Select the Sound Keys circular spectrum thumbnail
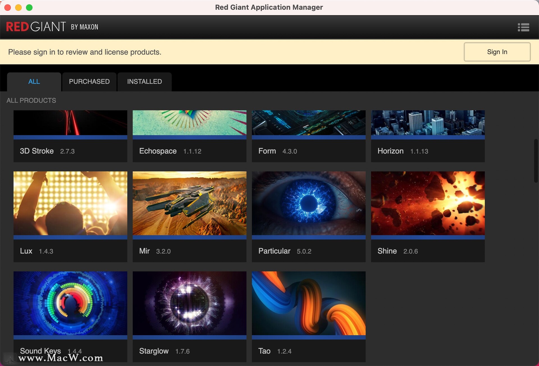The height and width of the screenshot is (366, 539). (70, 303)
